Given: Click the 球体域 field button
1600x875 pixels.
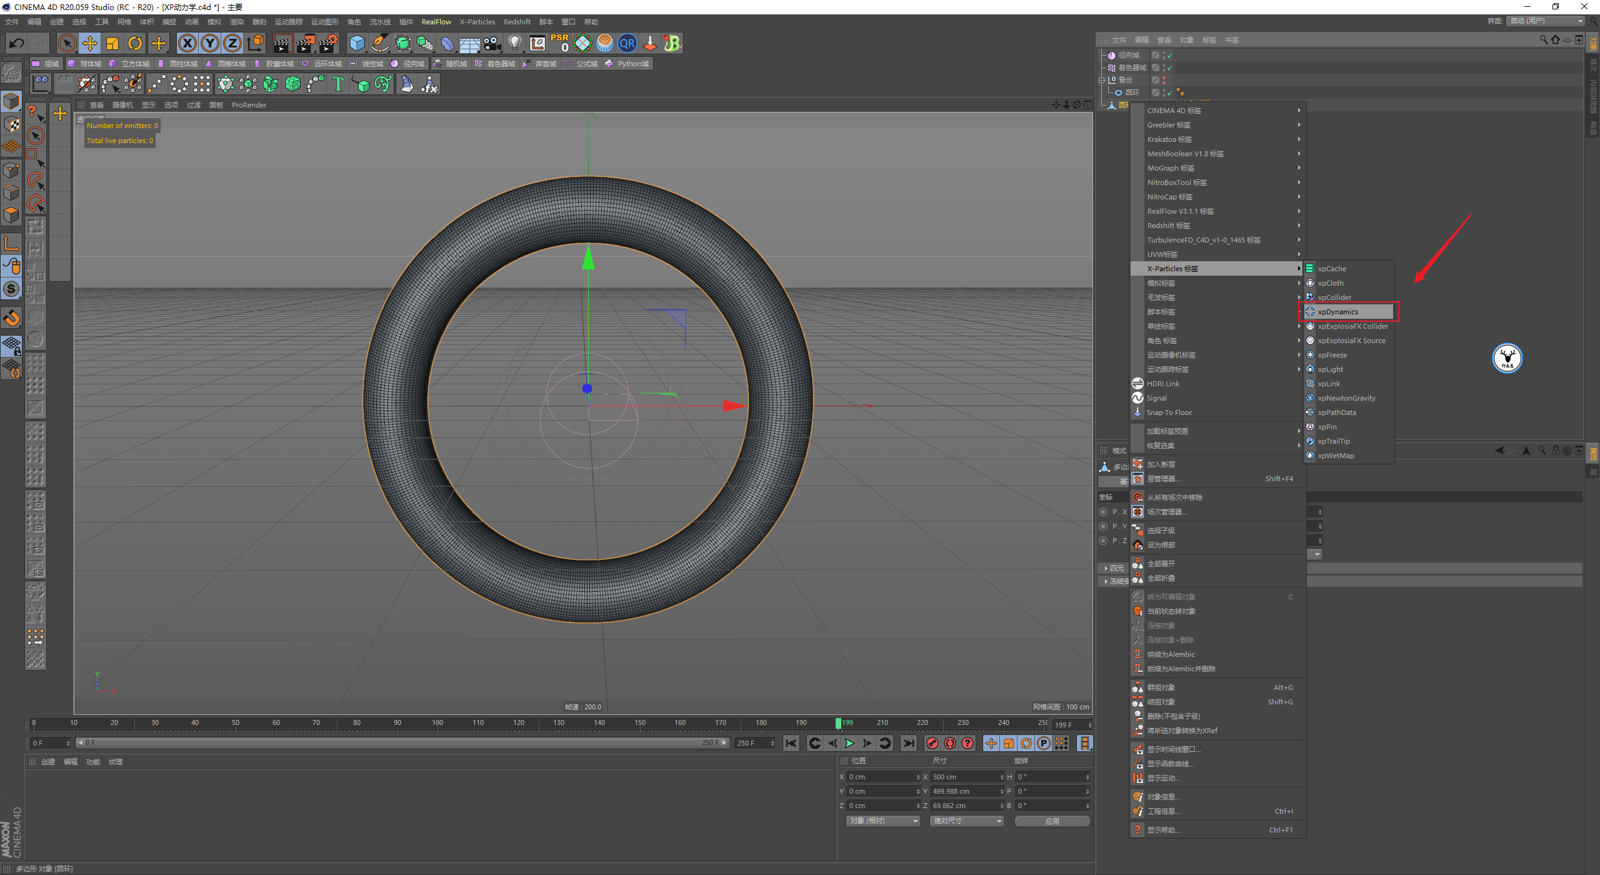Looking at the screenshot, I should coord(84,64).
